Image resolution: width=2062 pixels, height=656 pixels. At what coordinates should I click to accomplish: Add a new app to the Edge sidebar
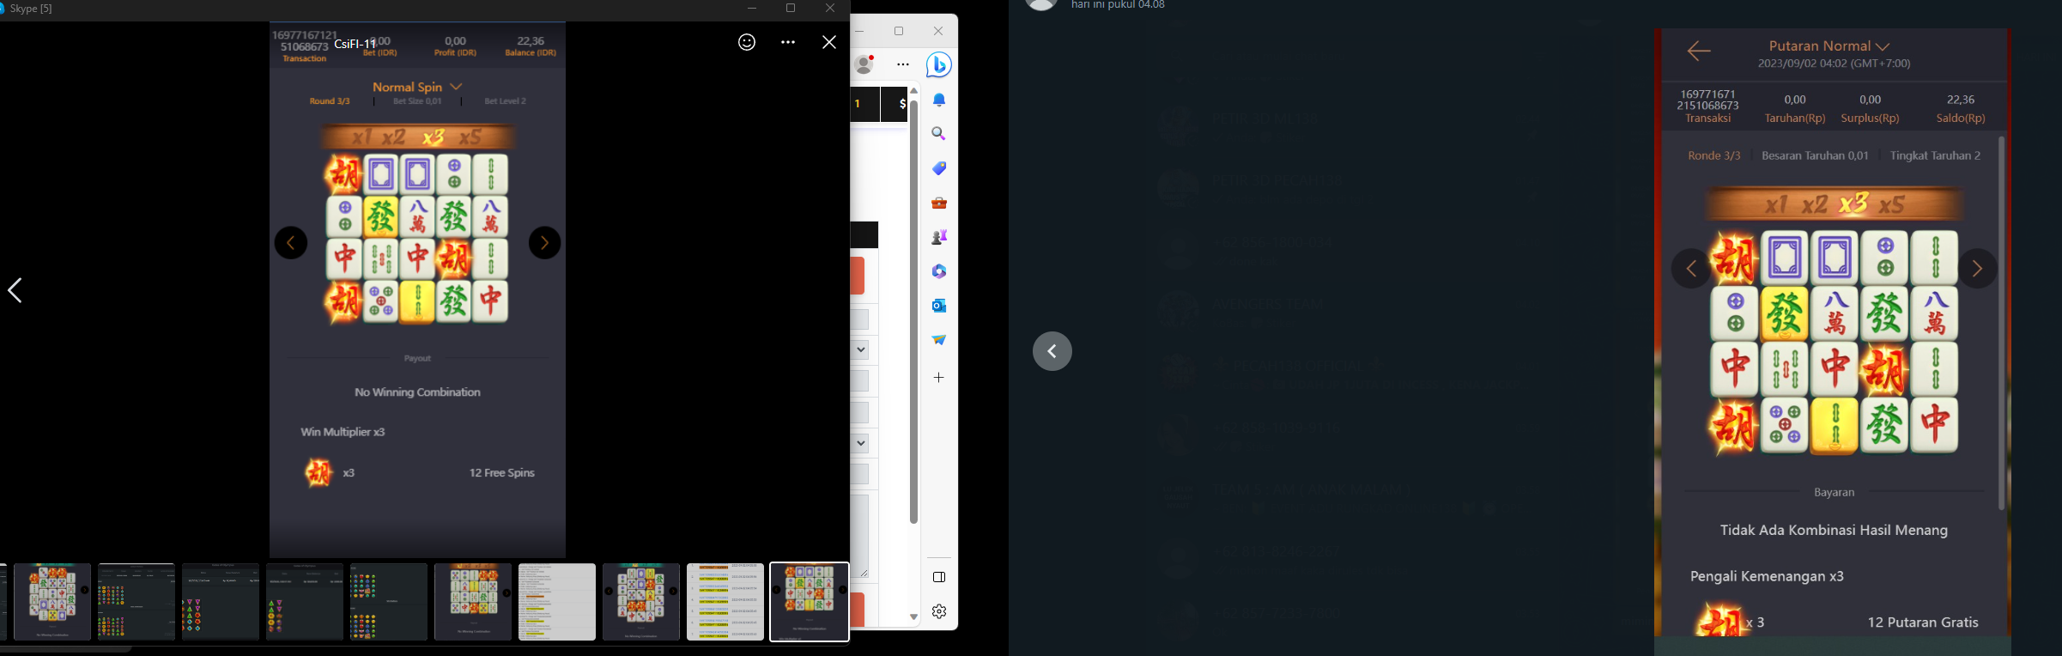point(939,377)
